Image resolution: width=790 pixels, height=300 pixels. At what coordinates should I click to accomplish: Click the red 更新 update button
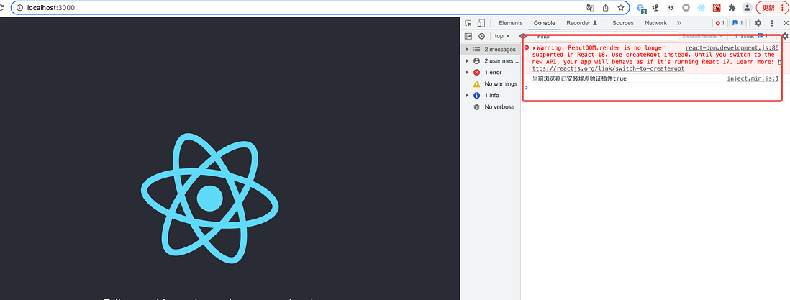(772, 8)
